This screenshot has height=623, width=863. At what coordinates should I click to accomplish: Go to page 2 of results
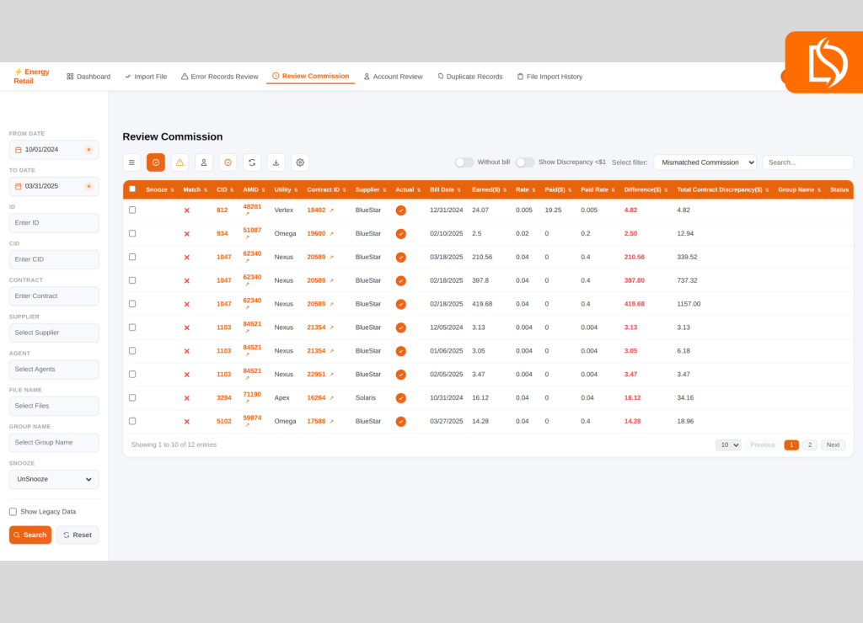coord(809,445)
